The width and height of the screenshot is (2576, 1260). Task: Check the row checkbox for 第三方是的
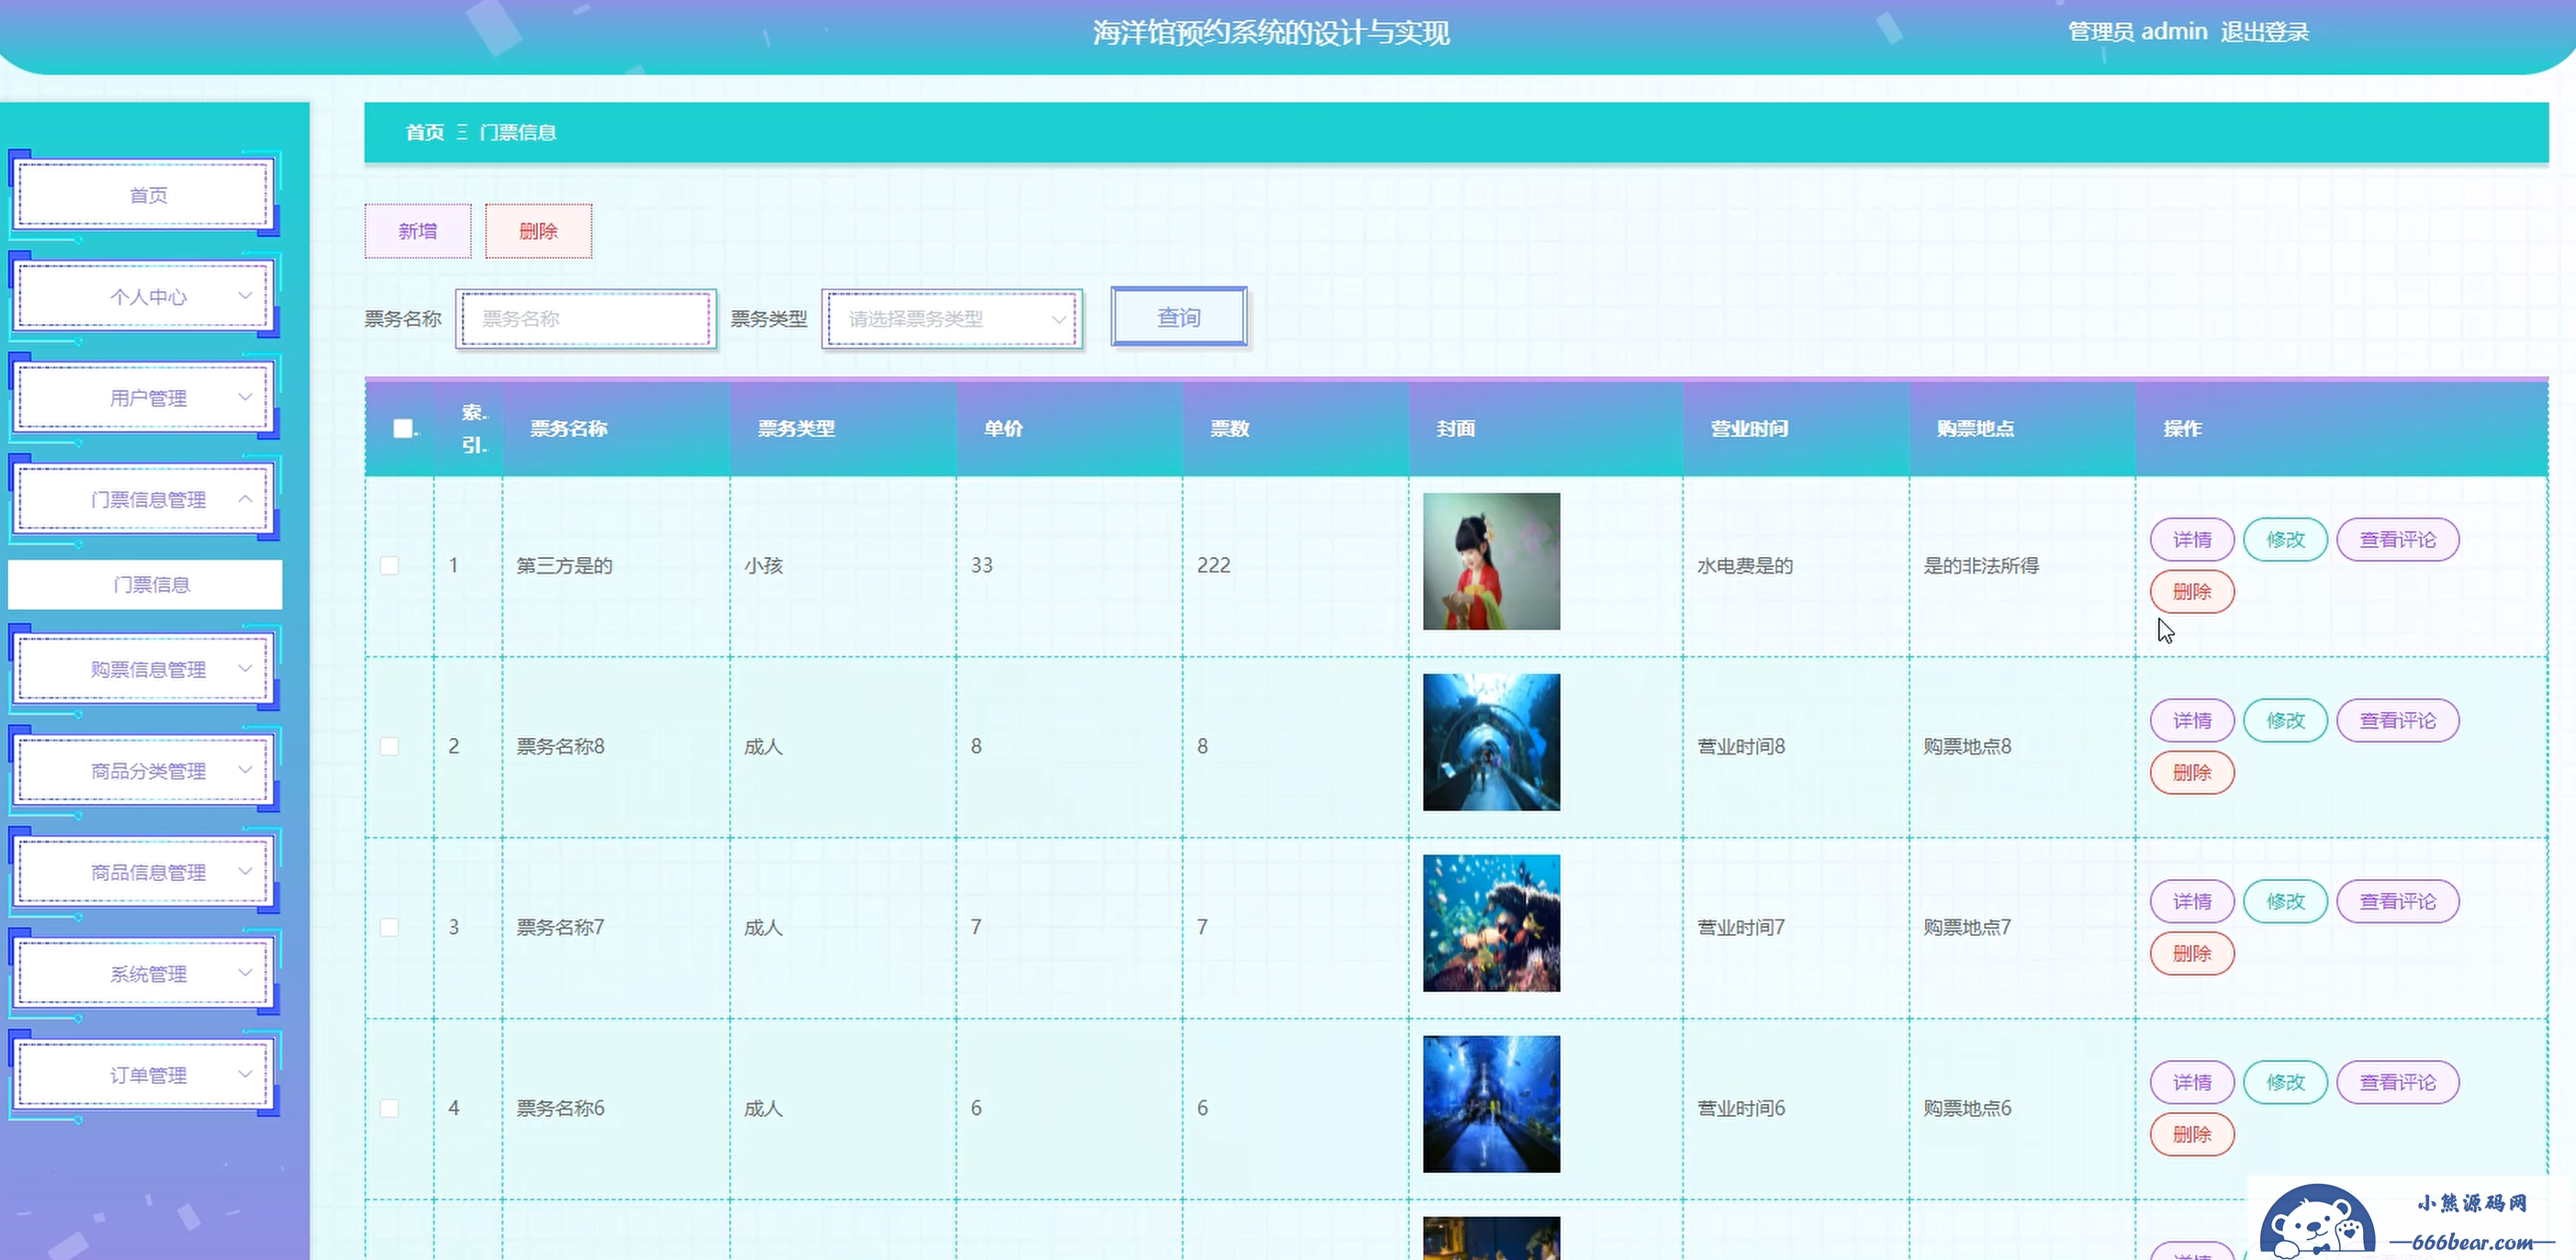click(389, 565)
